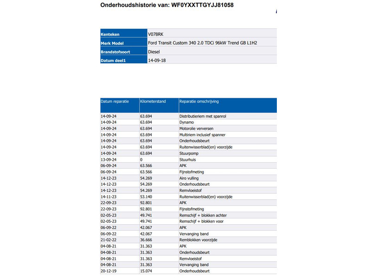This screenshot has height=278, width=371.
Task: Select the Multiriem inclusief spanner entry
Action: coord(202,135)
